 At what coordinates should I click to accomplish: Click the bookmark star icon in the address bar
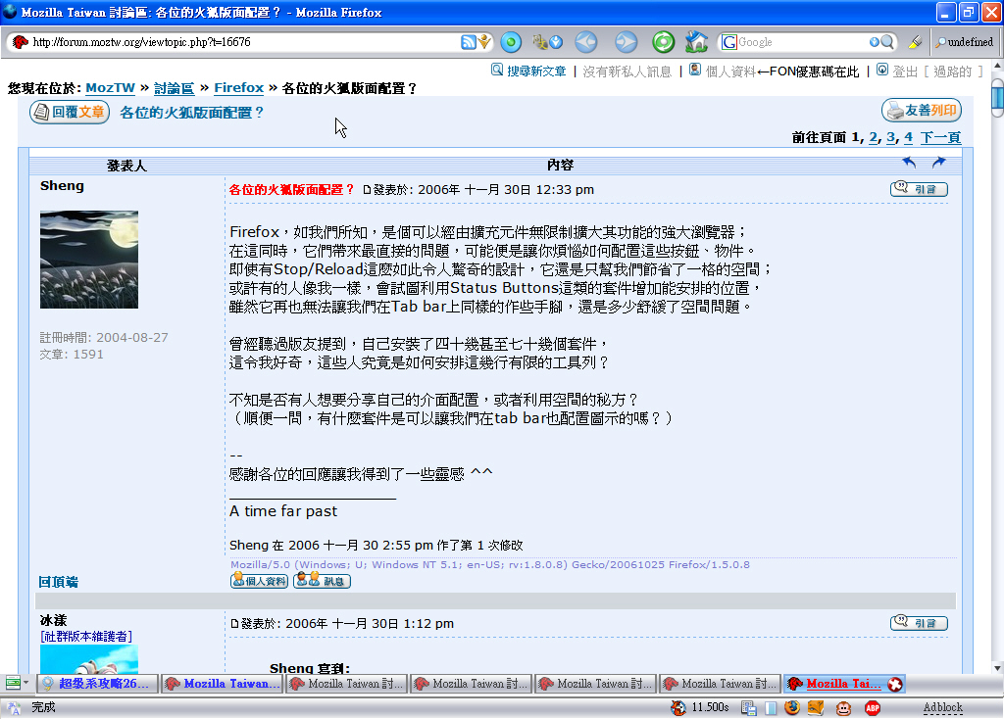[x=484, y=42]
